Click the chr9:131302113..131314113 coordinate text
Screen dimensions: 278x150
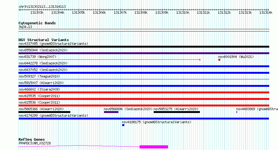(x=42, y=7)
